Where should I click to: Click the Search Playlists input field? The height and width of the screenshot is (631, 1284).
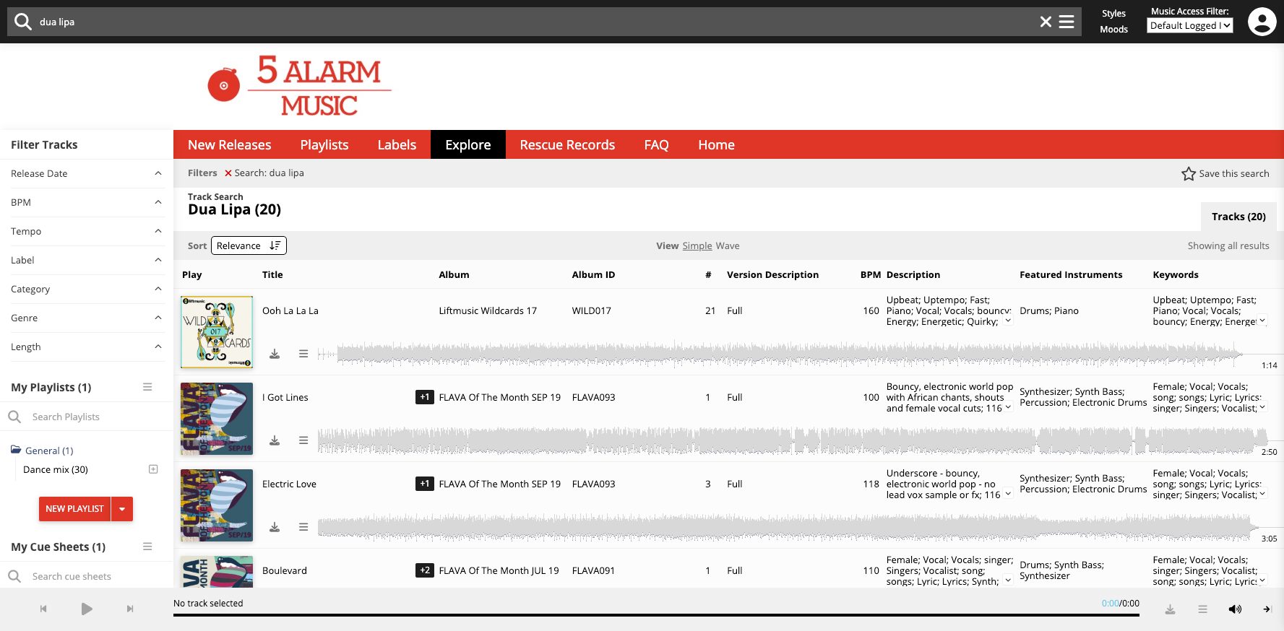(87, 417)
